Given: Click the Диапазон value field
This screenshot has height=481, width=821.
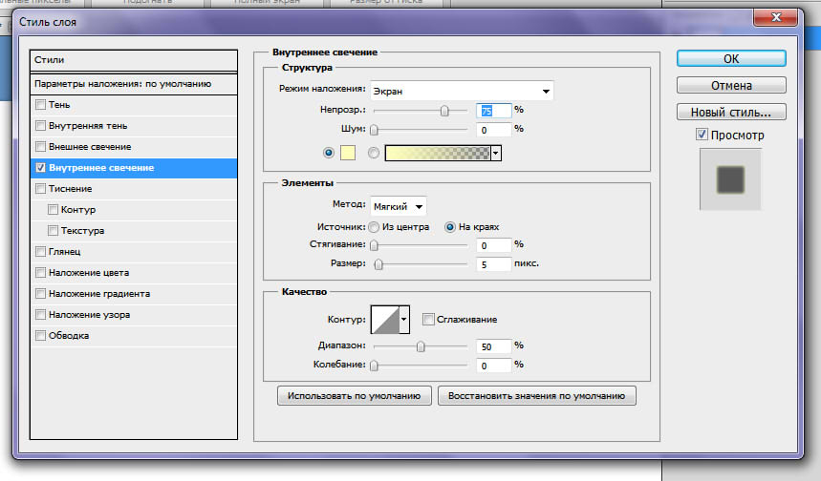Looking at the screenshot, I should point(493,346).
